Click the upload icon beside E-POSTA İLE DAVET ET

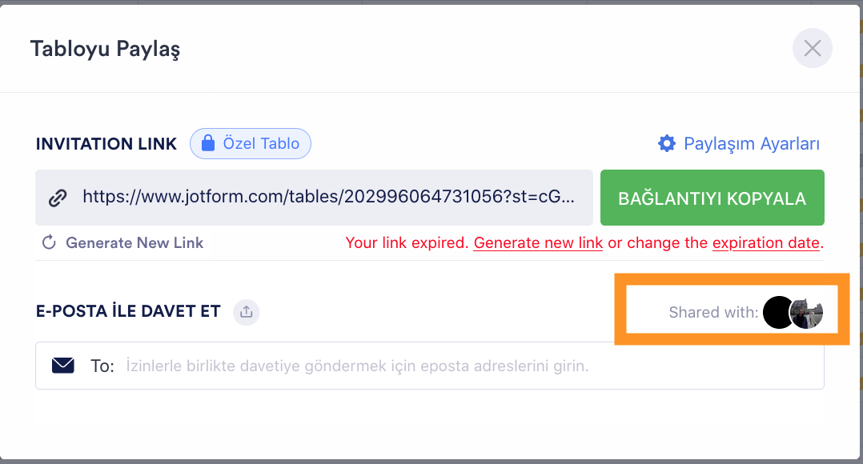coord(247,312)
